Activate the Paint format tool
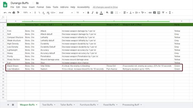The width and height of the screenshot is (193, 108). pyautogui.click(x=18, y=13)
